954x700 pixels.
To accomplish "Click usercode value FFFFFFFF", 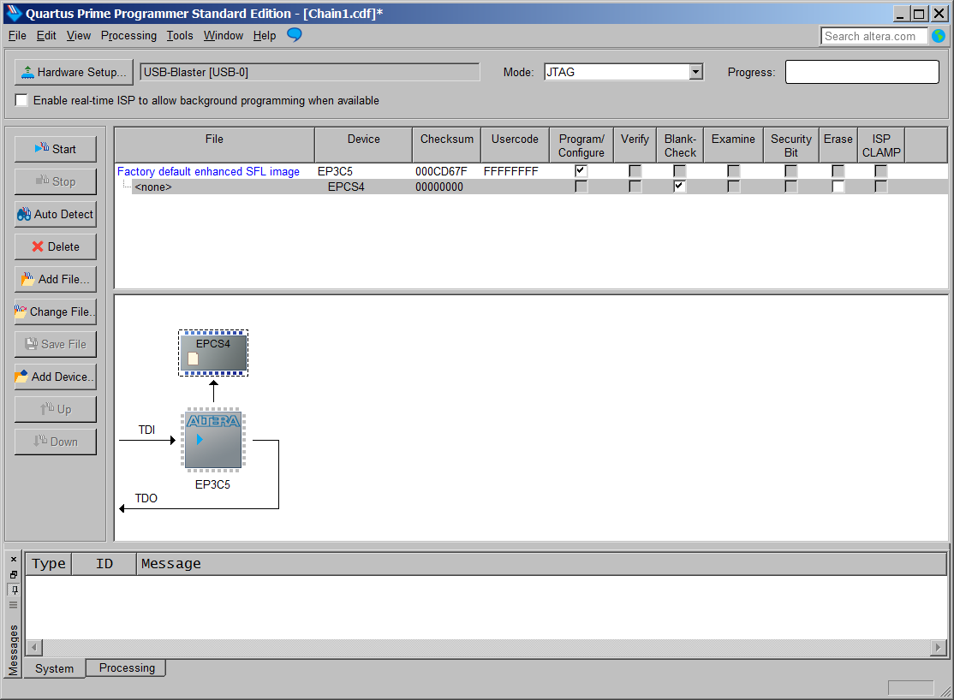I will click(511, 171).
